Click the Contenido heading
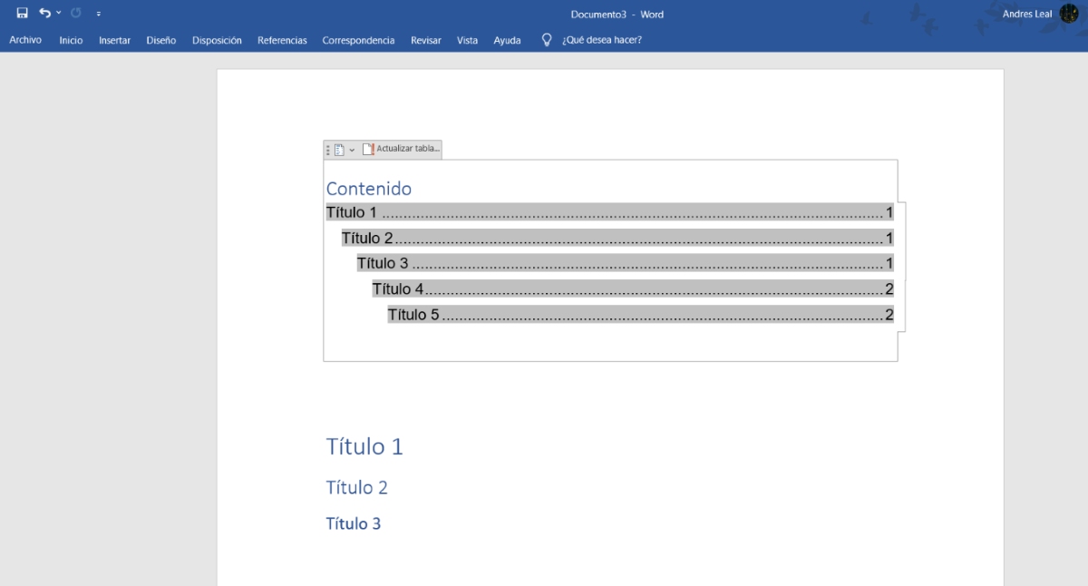1088x586 pixels. pyautogui.click(x=368, y=189)
